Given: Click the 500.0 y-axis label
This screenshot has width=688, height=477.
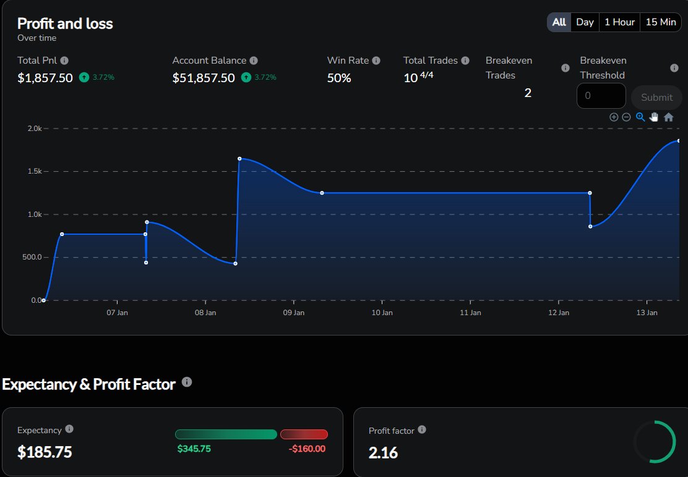Looking at the screenshot, I should pyautogui.click(x=32, y=257).
